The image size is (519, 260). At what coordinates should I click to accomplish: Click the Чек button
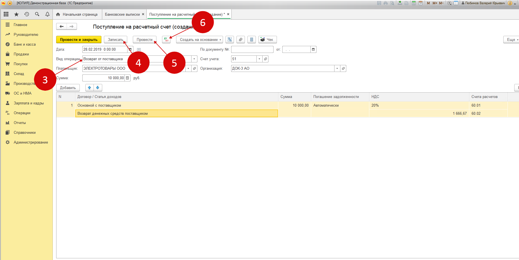coord(267,40)
